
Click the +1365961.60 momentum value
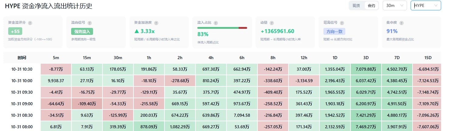277,31
